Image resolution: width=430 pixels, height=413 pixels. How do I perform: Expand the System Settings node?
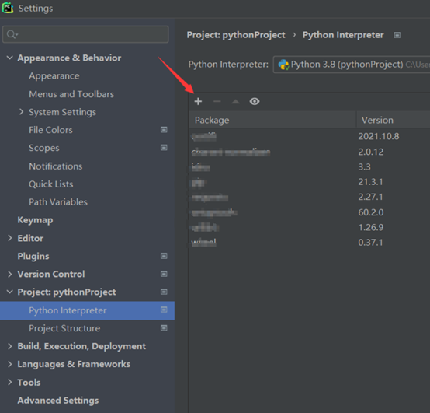pos(21,112)
